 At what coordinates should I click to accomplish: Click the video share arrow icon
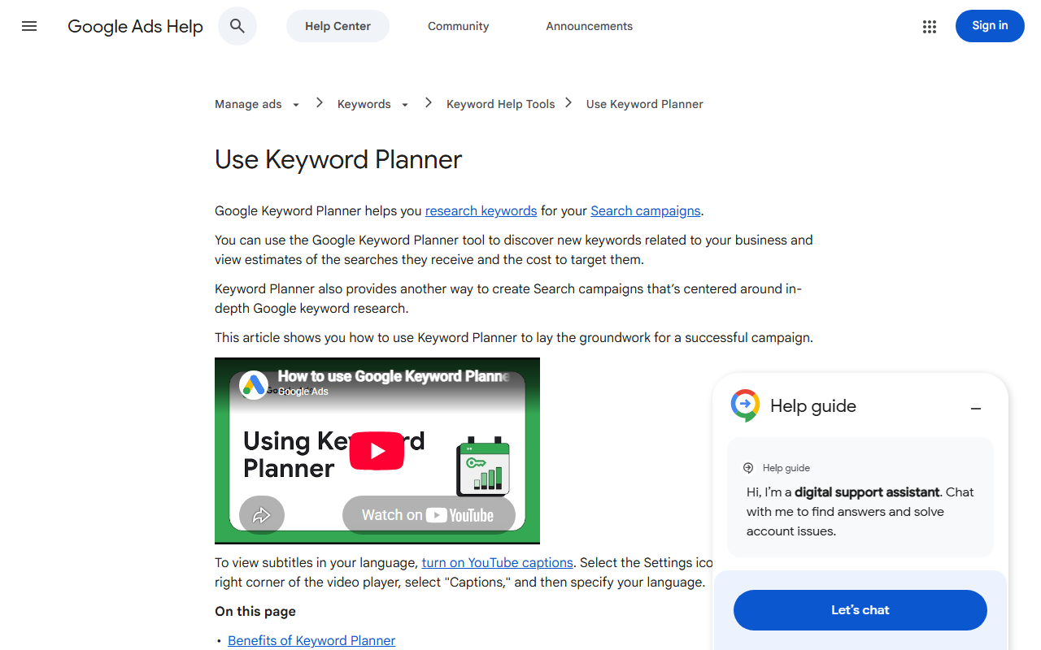pos(262,515)
